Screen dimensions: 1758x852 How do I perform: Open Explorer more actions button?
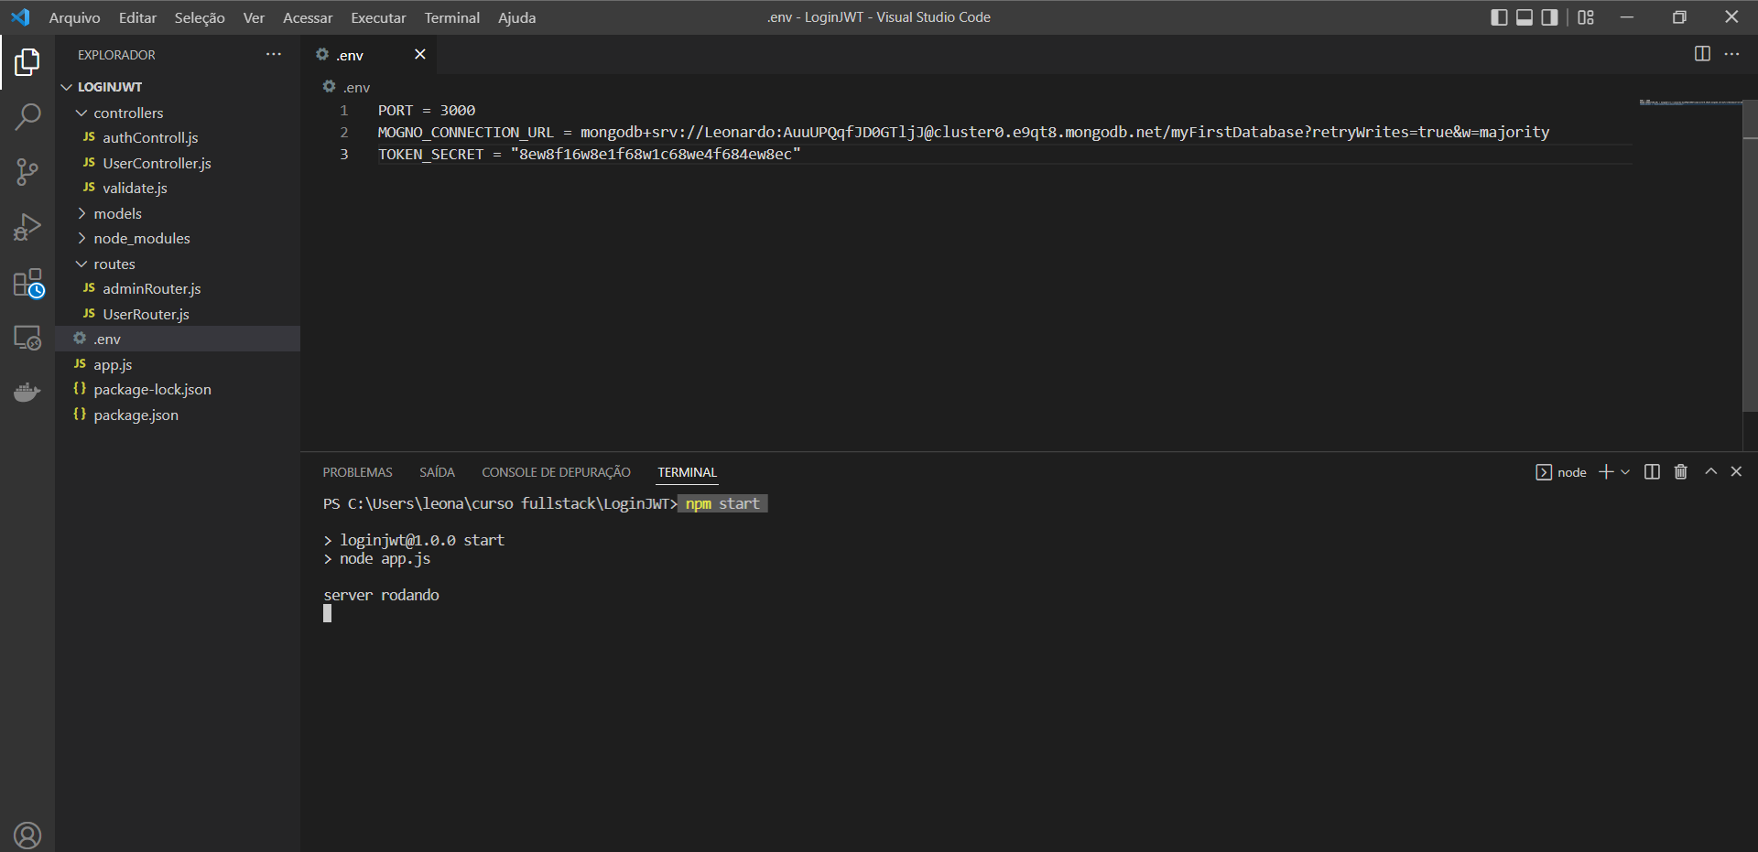tap(274, 54)
